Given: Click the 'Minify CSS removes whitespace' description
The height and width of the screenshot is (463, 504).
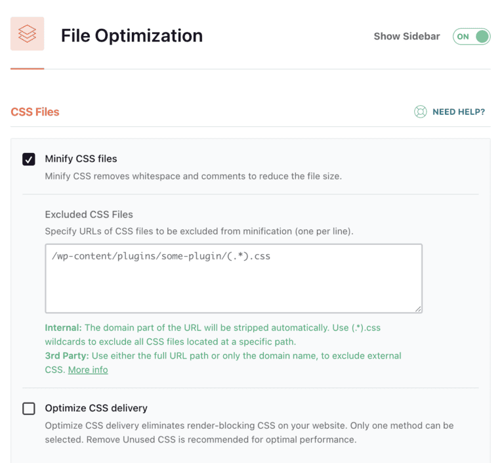Looking at the screenshot, I should tap(193, 176).
